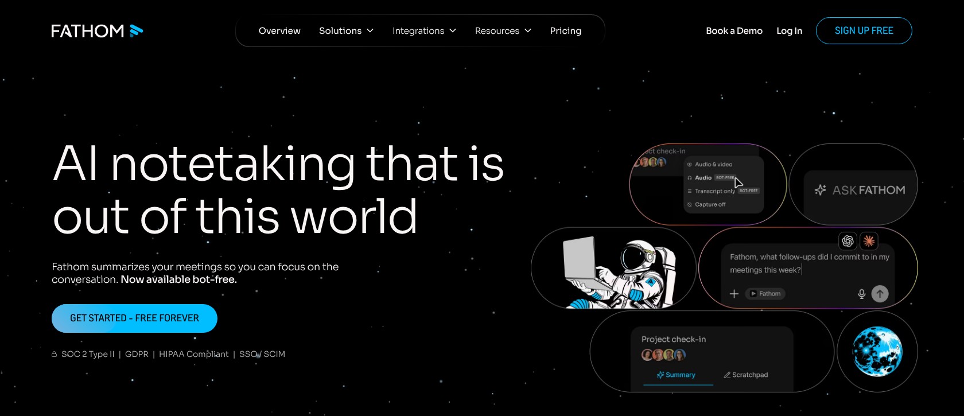Open the Overview nav item

coord(279,31)
